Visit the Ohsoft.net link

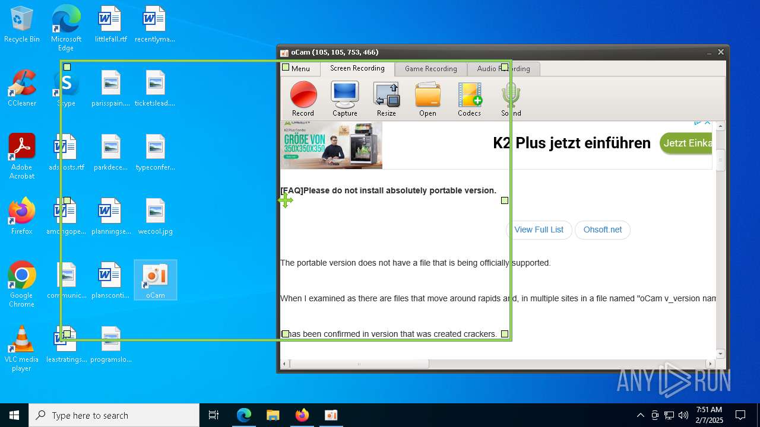coord(603,230)
